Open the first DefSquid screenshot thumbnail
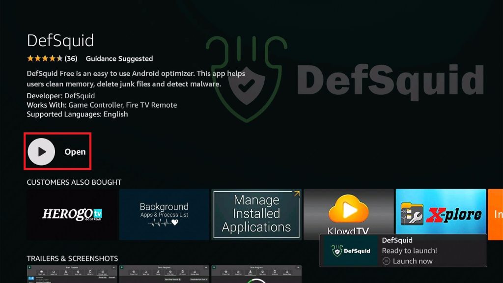The height and width of the screenshot is (283, 503). (72, 274)
